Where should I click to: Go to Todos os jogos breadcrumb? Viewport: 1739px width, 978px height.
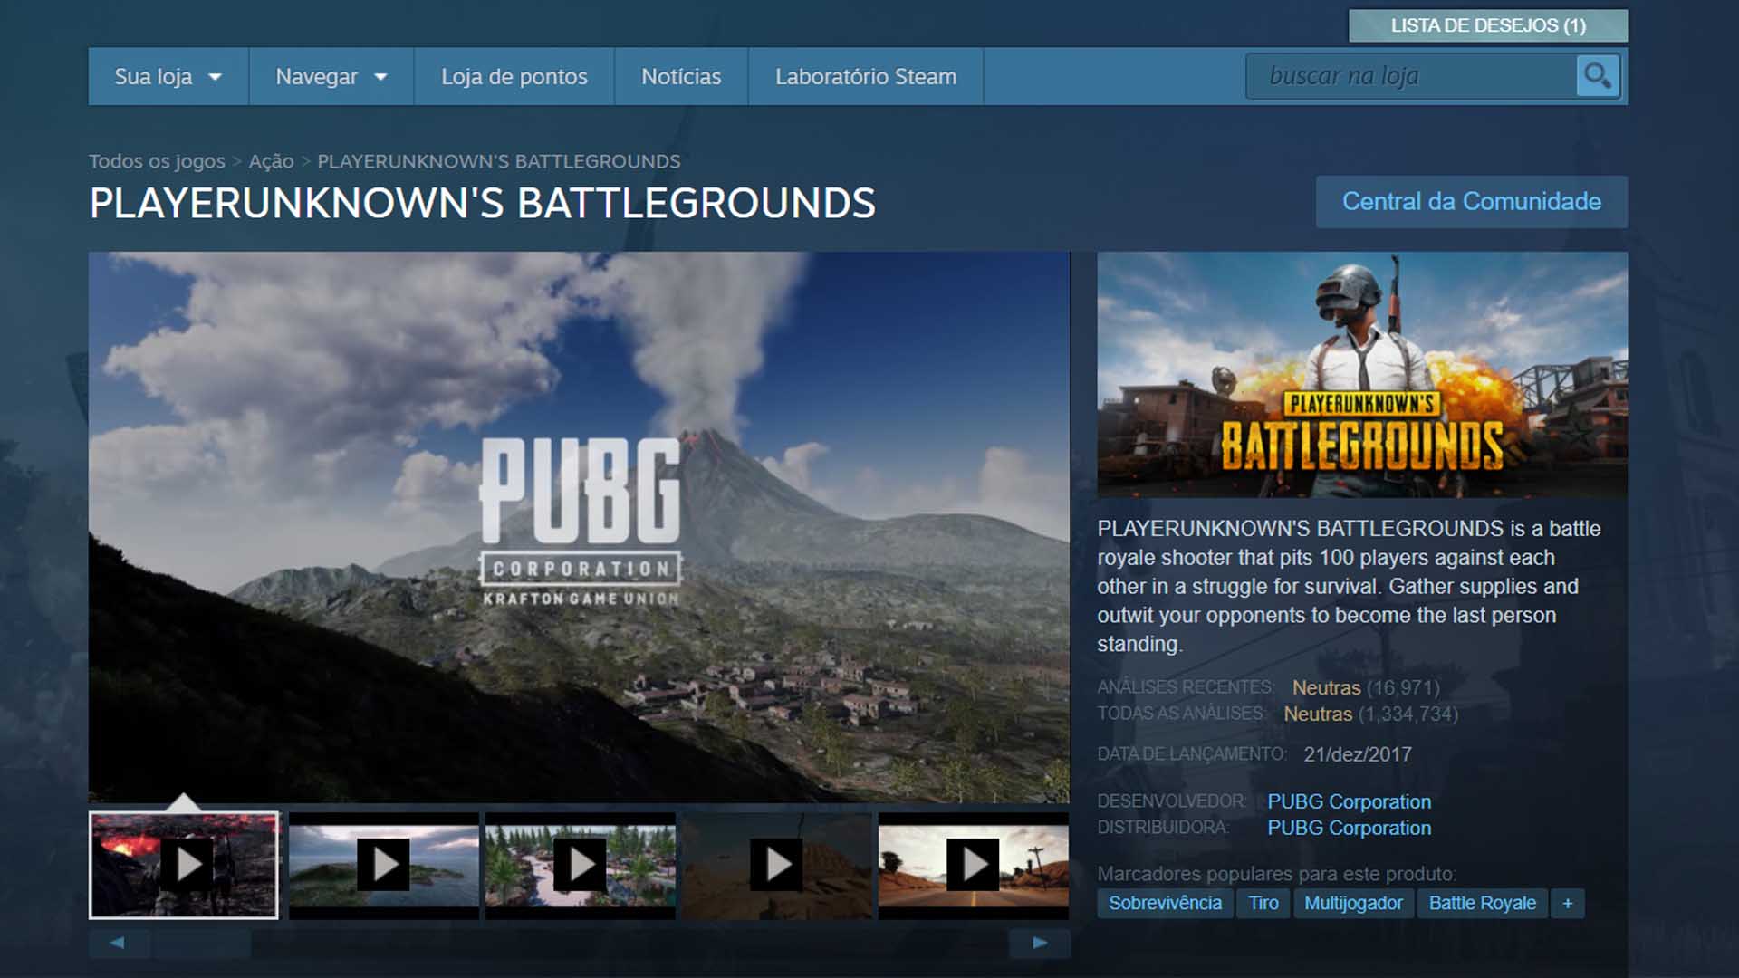(x=157, y=161)
